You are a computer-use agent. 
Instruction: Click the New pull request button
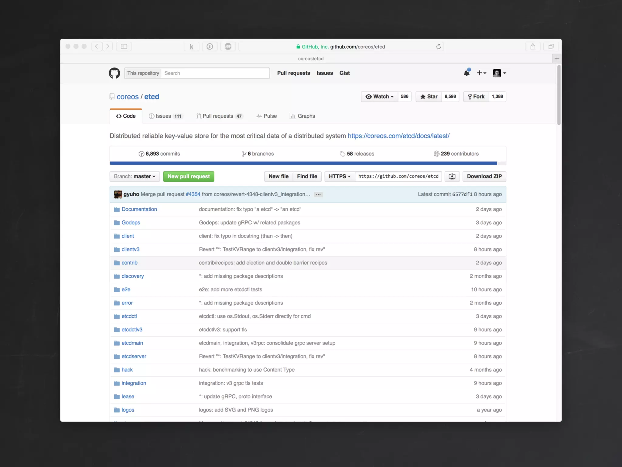point(189,176)
